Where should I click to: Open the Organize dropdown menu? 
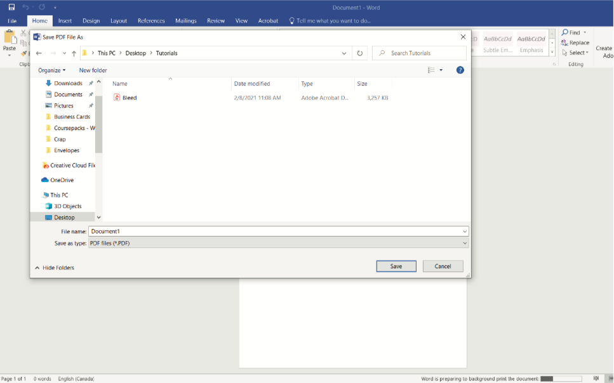click(x=51, y=70)
